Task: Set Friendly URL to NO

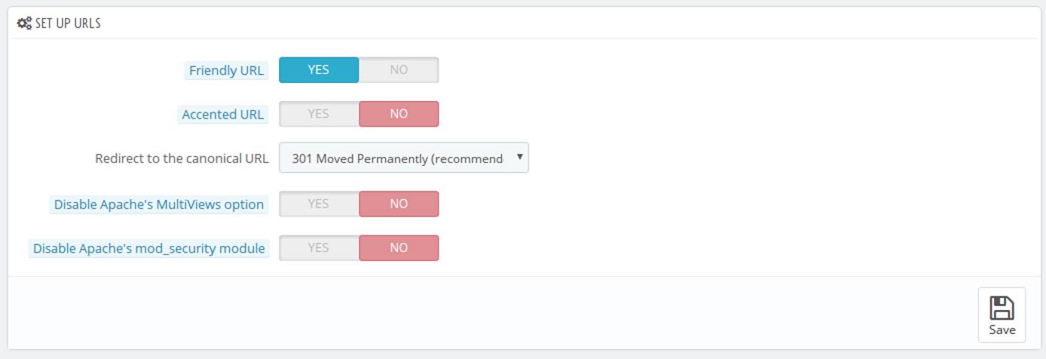Action: pyautogui.click(x=399, y=70)
